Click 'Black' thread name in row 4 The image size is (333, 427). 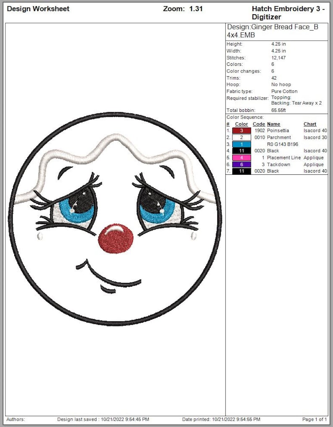click(273, 151)
